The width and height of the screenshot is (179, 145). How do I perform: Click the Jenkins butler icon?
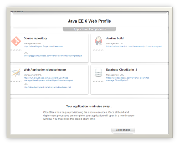click(99, 41)
